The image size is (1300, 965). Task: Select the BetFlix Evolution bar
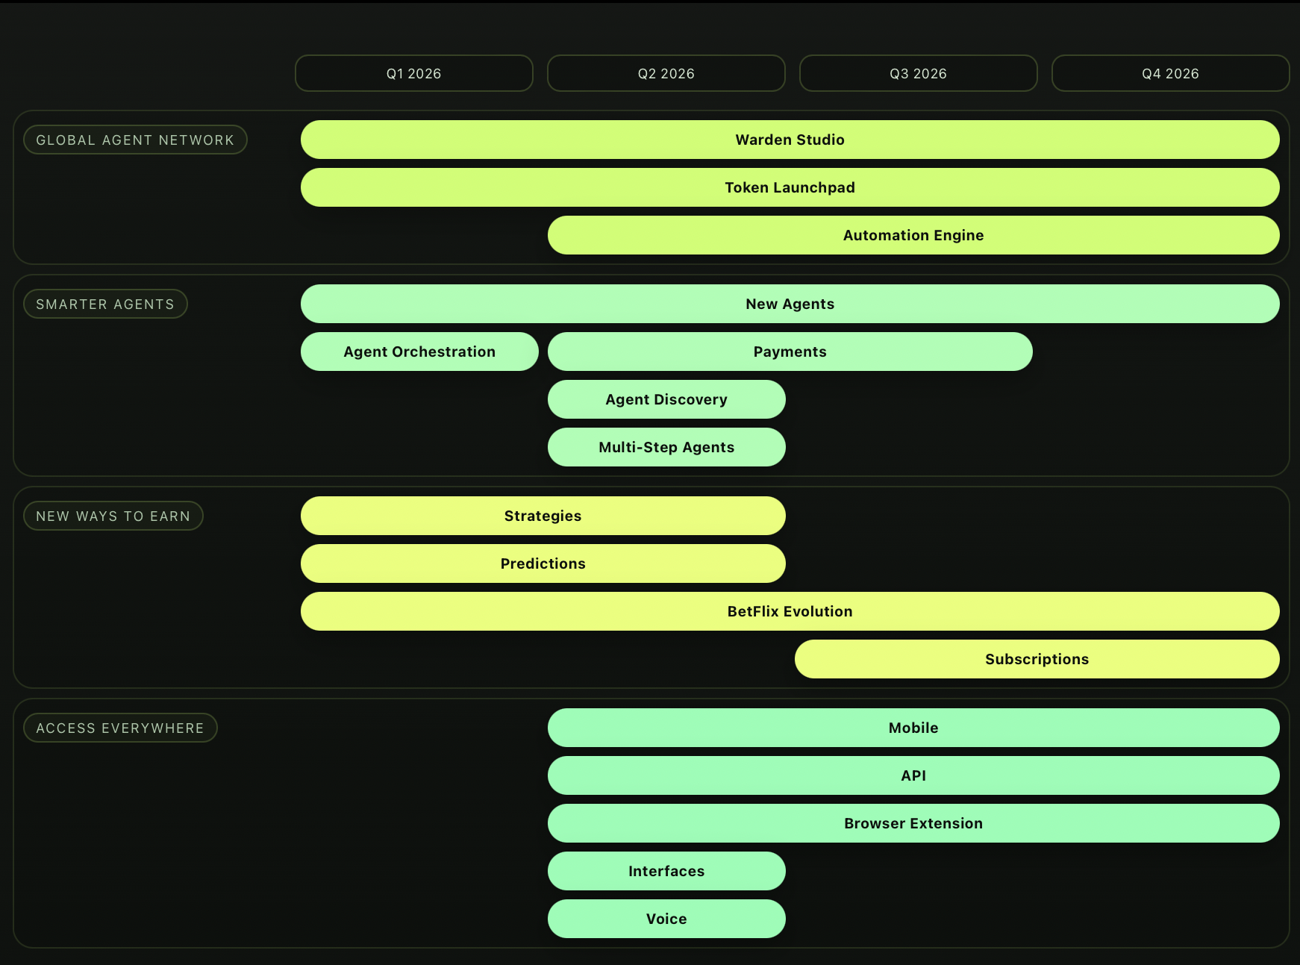coord(790,611)
